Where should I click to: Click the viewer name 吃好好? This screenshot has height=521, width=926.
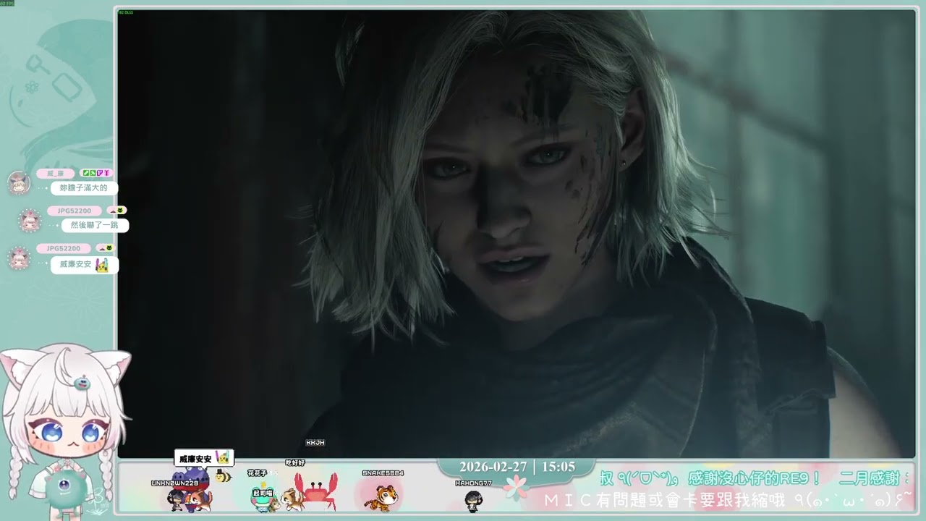[x=295, y=462]
